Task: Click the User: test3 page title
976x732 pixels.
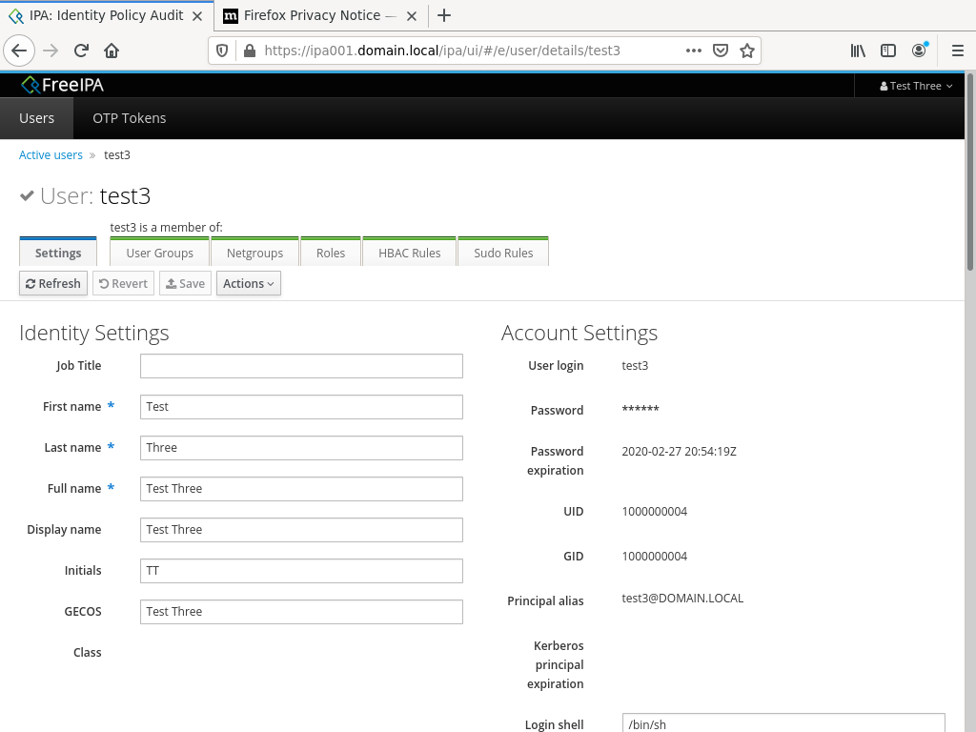Action: [x=95, y=196]
